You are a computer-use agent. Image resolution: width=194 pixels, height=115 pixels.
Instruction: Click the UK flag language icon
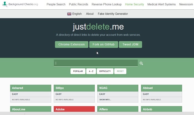click(x=69, y=14)
